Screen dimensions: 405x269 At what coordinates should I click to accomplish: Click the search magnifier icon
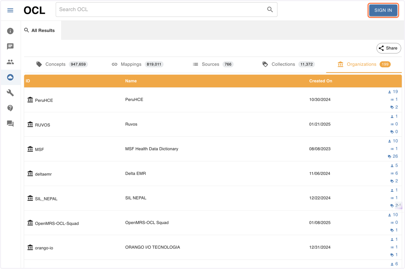(270, 9)
